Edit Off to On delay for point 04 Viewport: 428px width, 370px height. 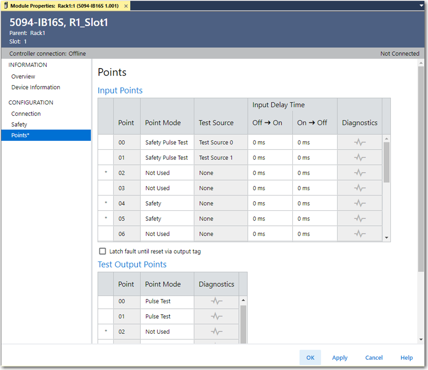[x=269, y=203]
